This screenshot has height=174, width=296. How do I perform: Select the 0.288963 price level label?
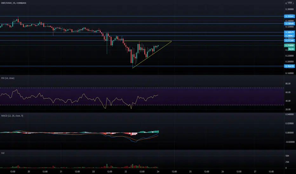(289, 36)
